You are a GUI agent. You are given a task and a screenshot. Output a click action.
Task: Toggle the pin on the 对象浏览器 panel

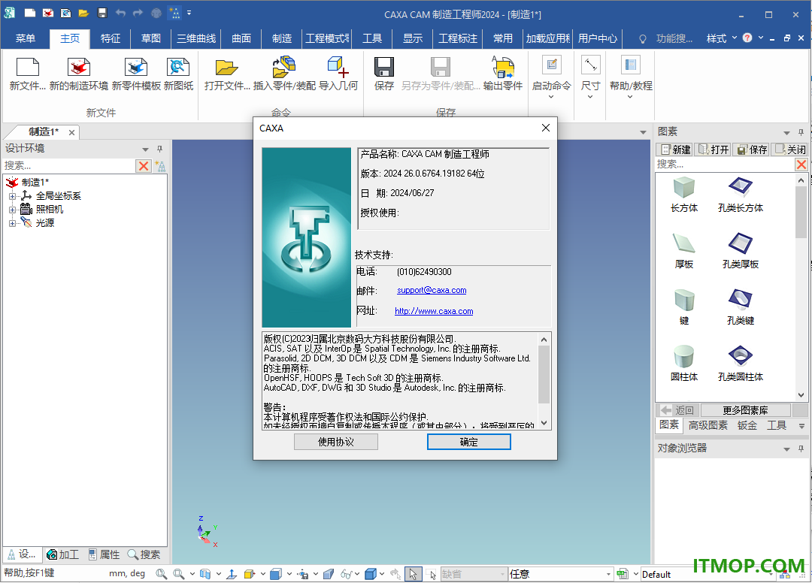point(801,449)
